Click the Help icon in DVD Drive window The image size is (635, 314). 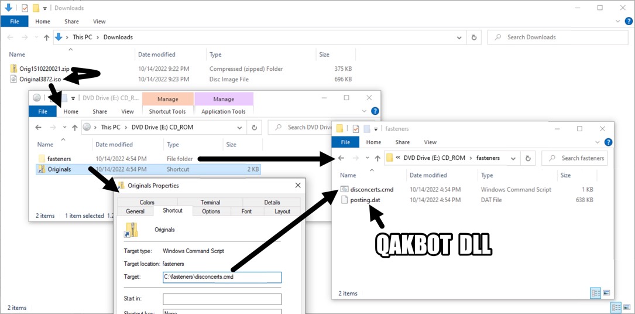pos(375,111)
